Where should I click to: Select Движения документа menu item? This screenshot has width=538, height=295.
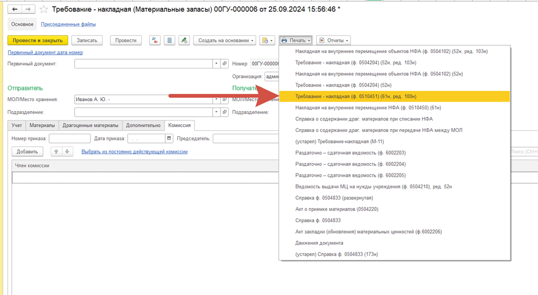[394, 243]
